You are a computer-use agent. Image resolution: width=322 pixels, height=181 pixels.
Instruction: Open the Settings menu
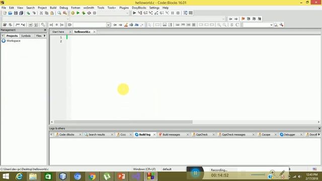point(154,8)
